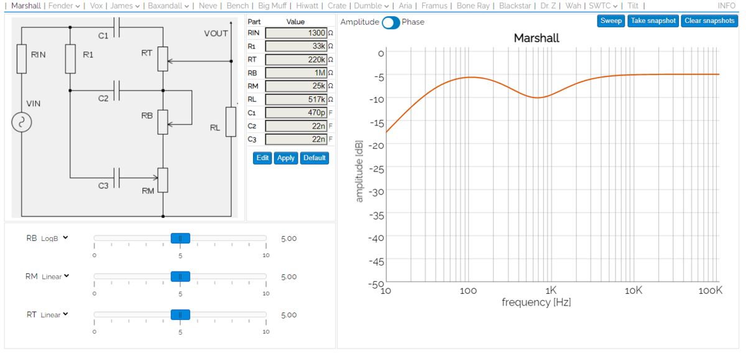Click the RM slider handle
Screen dimensions: 746x354
click(x=180, y=276)
